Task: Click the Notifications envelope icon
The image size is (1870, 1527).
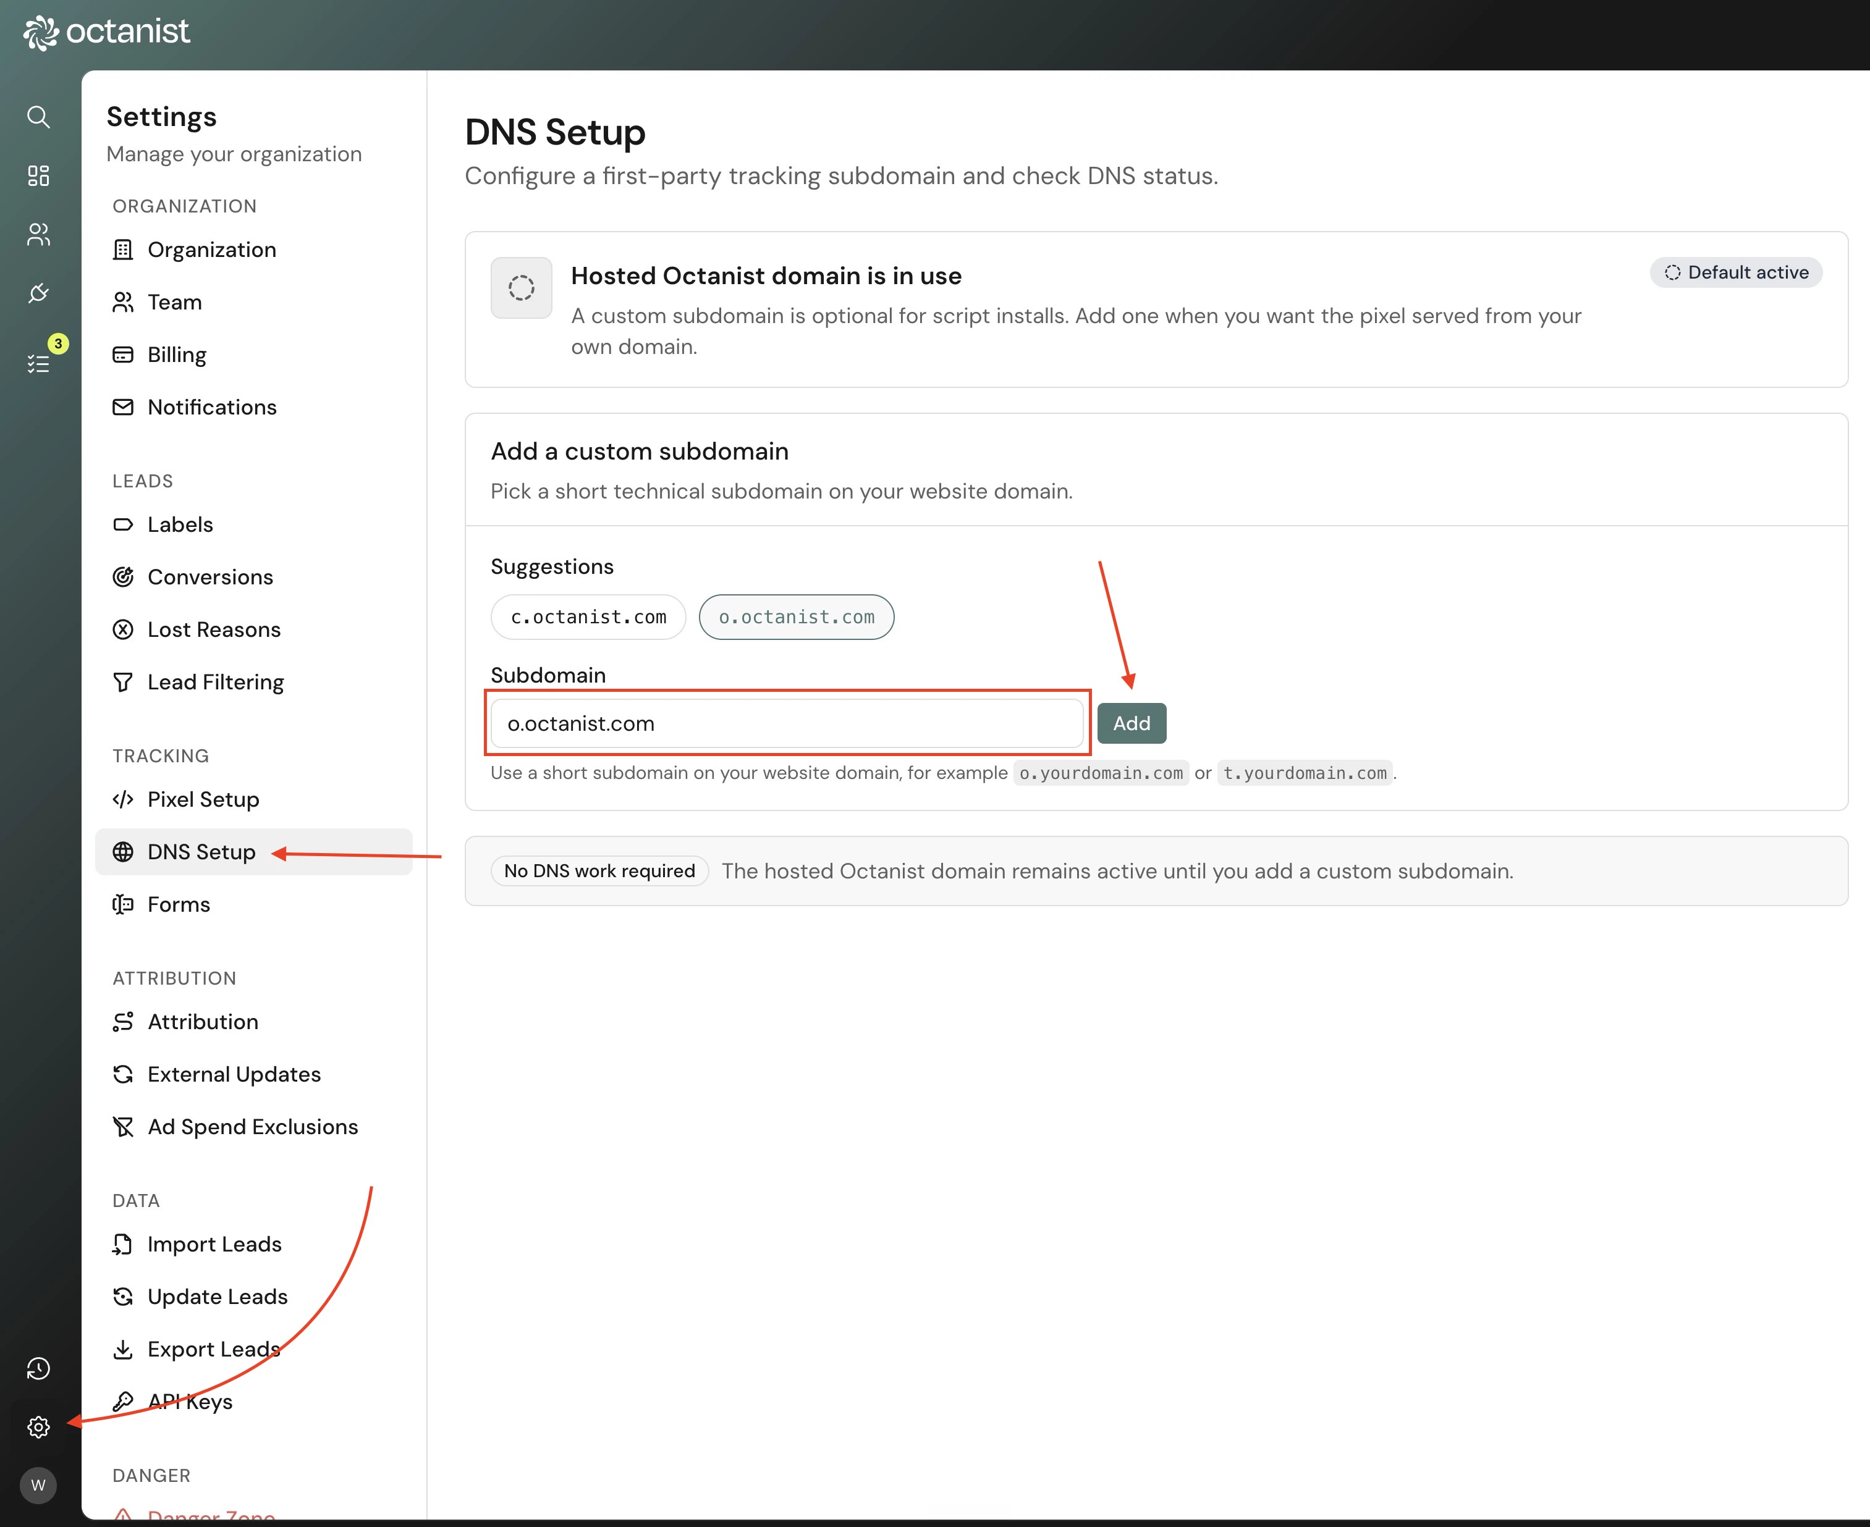Action: point(123,407)
